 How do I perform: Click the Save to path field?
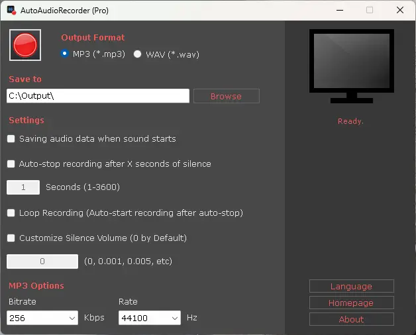point(98,97)
